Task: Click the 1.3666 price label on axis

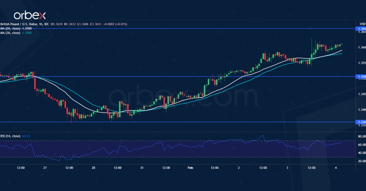Action: 361,29
